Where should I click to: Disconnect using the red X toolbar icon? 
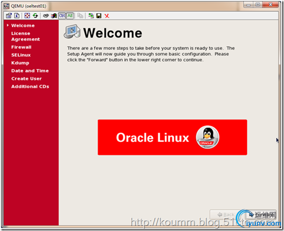coord(107,16)
